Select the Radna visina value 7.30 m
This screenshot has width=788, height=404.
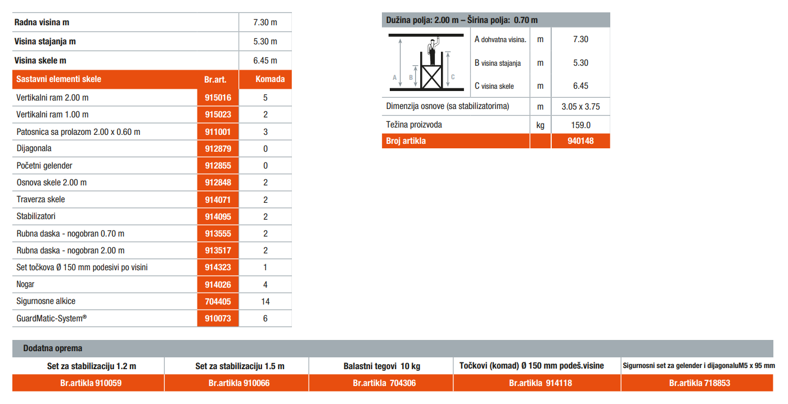265,22
